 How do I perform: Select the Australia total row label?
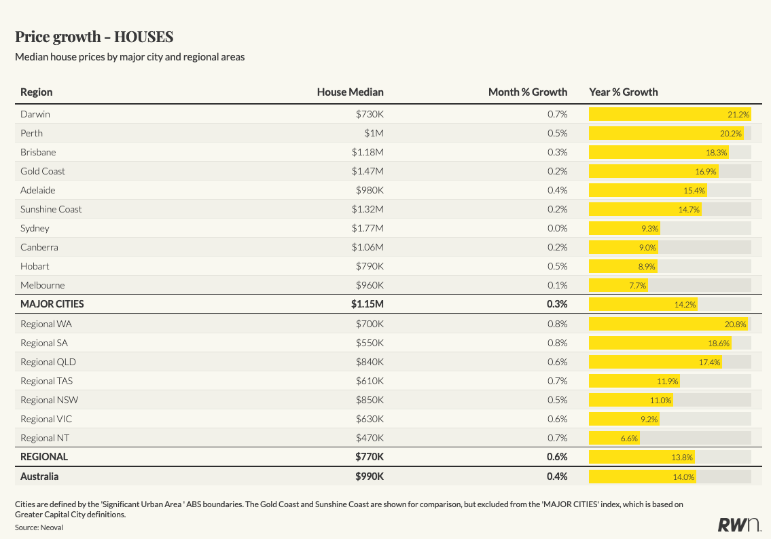[x=39, y=477]
